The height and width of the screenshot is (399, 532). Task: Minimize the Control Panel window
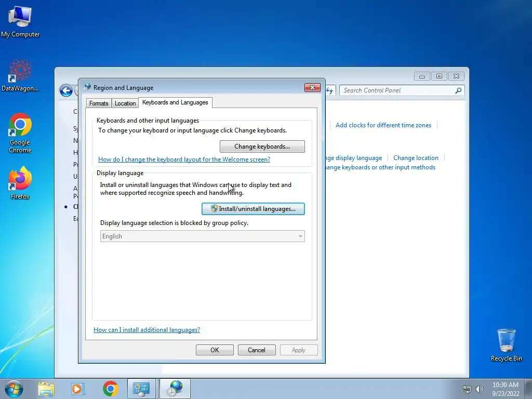(x=422, y=76)
